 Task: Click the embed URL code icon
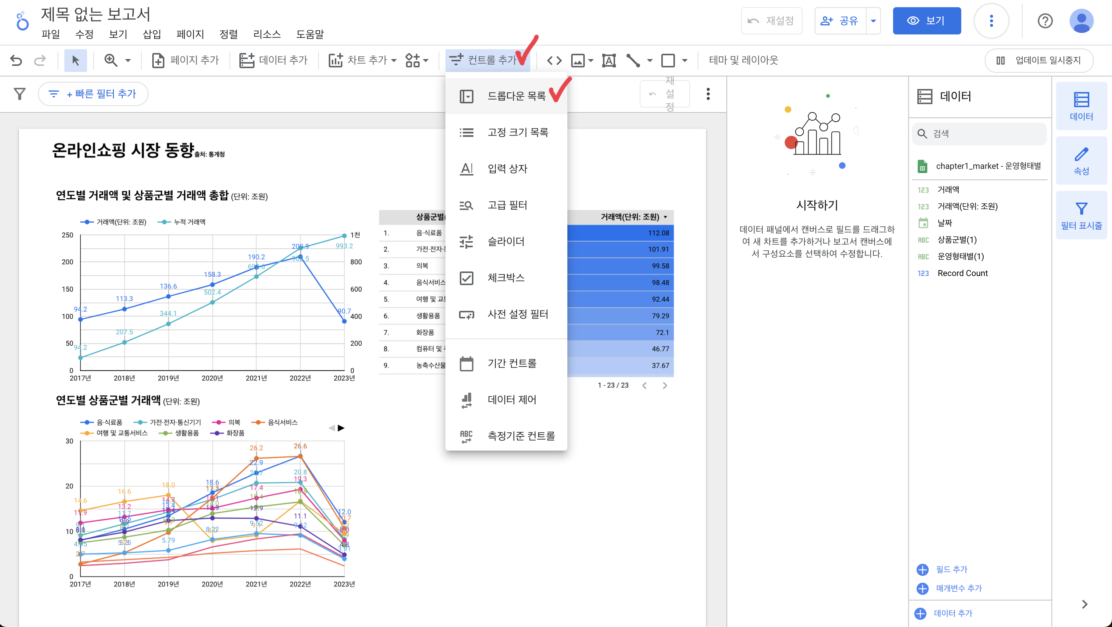[554, 61]
